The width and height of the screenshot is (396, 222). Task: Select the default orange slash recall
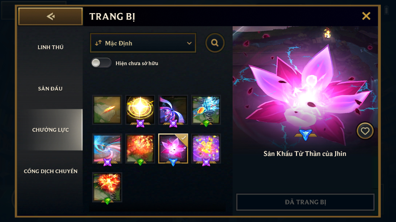click(x=107, y=110)
